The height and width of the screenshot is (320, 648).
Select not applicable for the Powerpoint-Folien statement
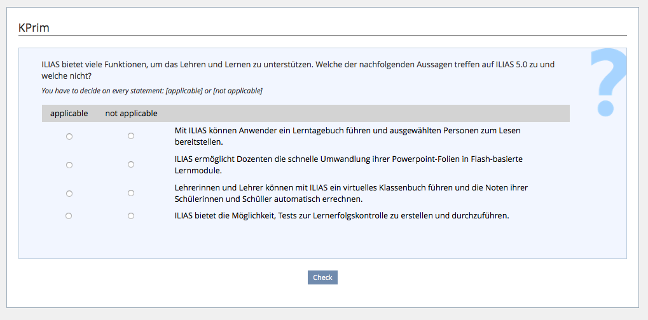(x=131, y=164)
